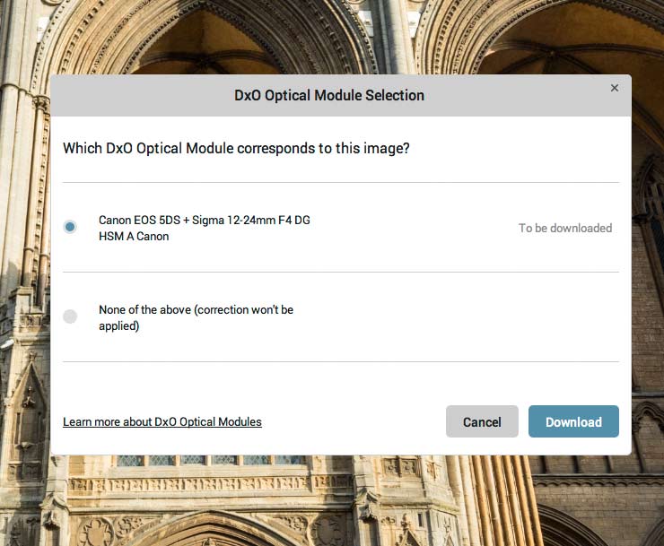
Task: Close the DxO Optical Module Selection dialog
Action: click(x=615, y=88)
